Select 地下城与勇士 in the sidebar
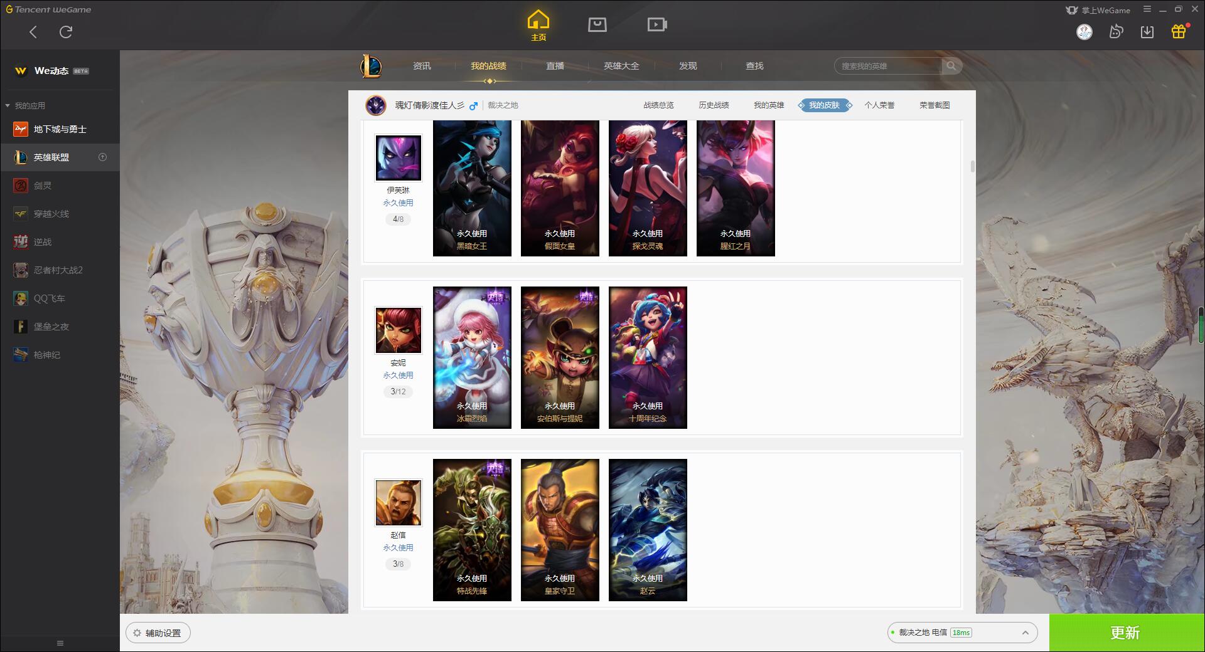This screenshot has width=1205, height=652. coord(60,129)
